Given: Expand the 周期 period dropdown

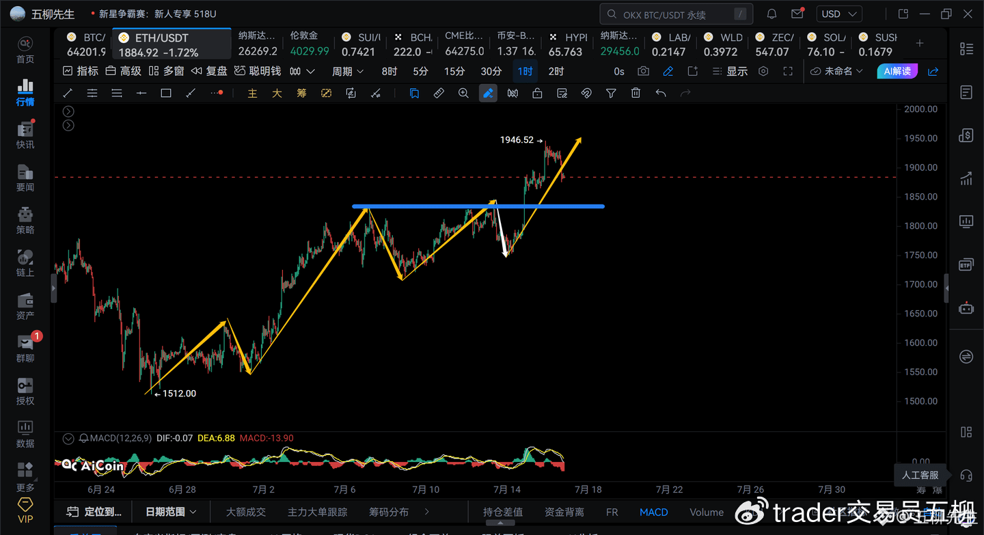Looking at the screenshot, I should [348, 71].
